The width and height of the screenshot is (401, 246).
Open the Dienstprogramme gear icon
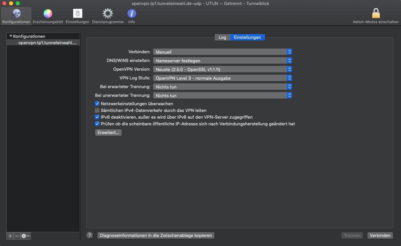(x=108, y=14)
